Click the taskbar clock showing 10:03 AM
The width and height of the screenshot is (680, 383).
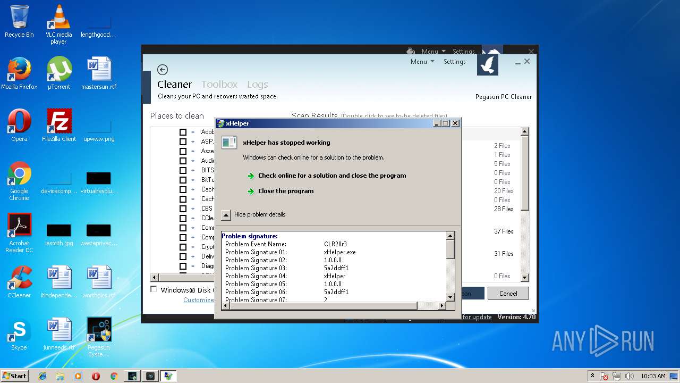652,376
